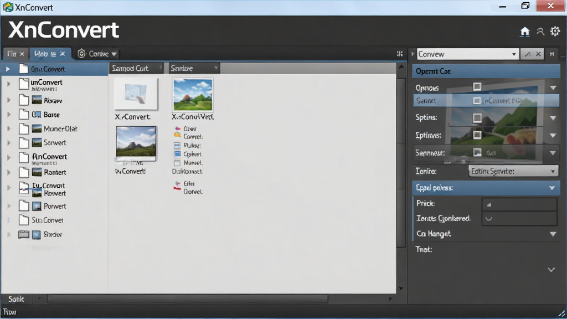567x319 pixels.
Task: Click the 'Opernt Cae' panel header
Action: click(486, 71)
